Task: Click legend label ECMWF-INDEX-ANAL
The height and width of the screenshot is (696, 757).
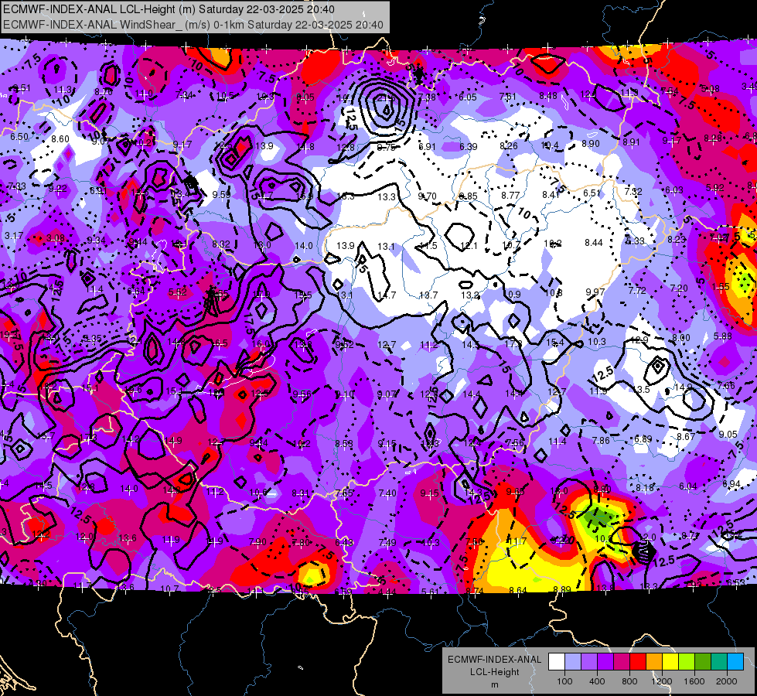Action: [494, 660]
